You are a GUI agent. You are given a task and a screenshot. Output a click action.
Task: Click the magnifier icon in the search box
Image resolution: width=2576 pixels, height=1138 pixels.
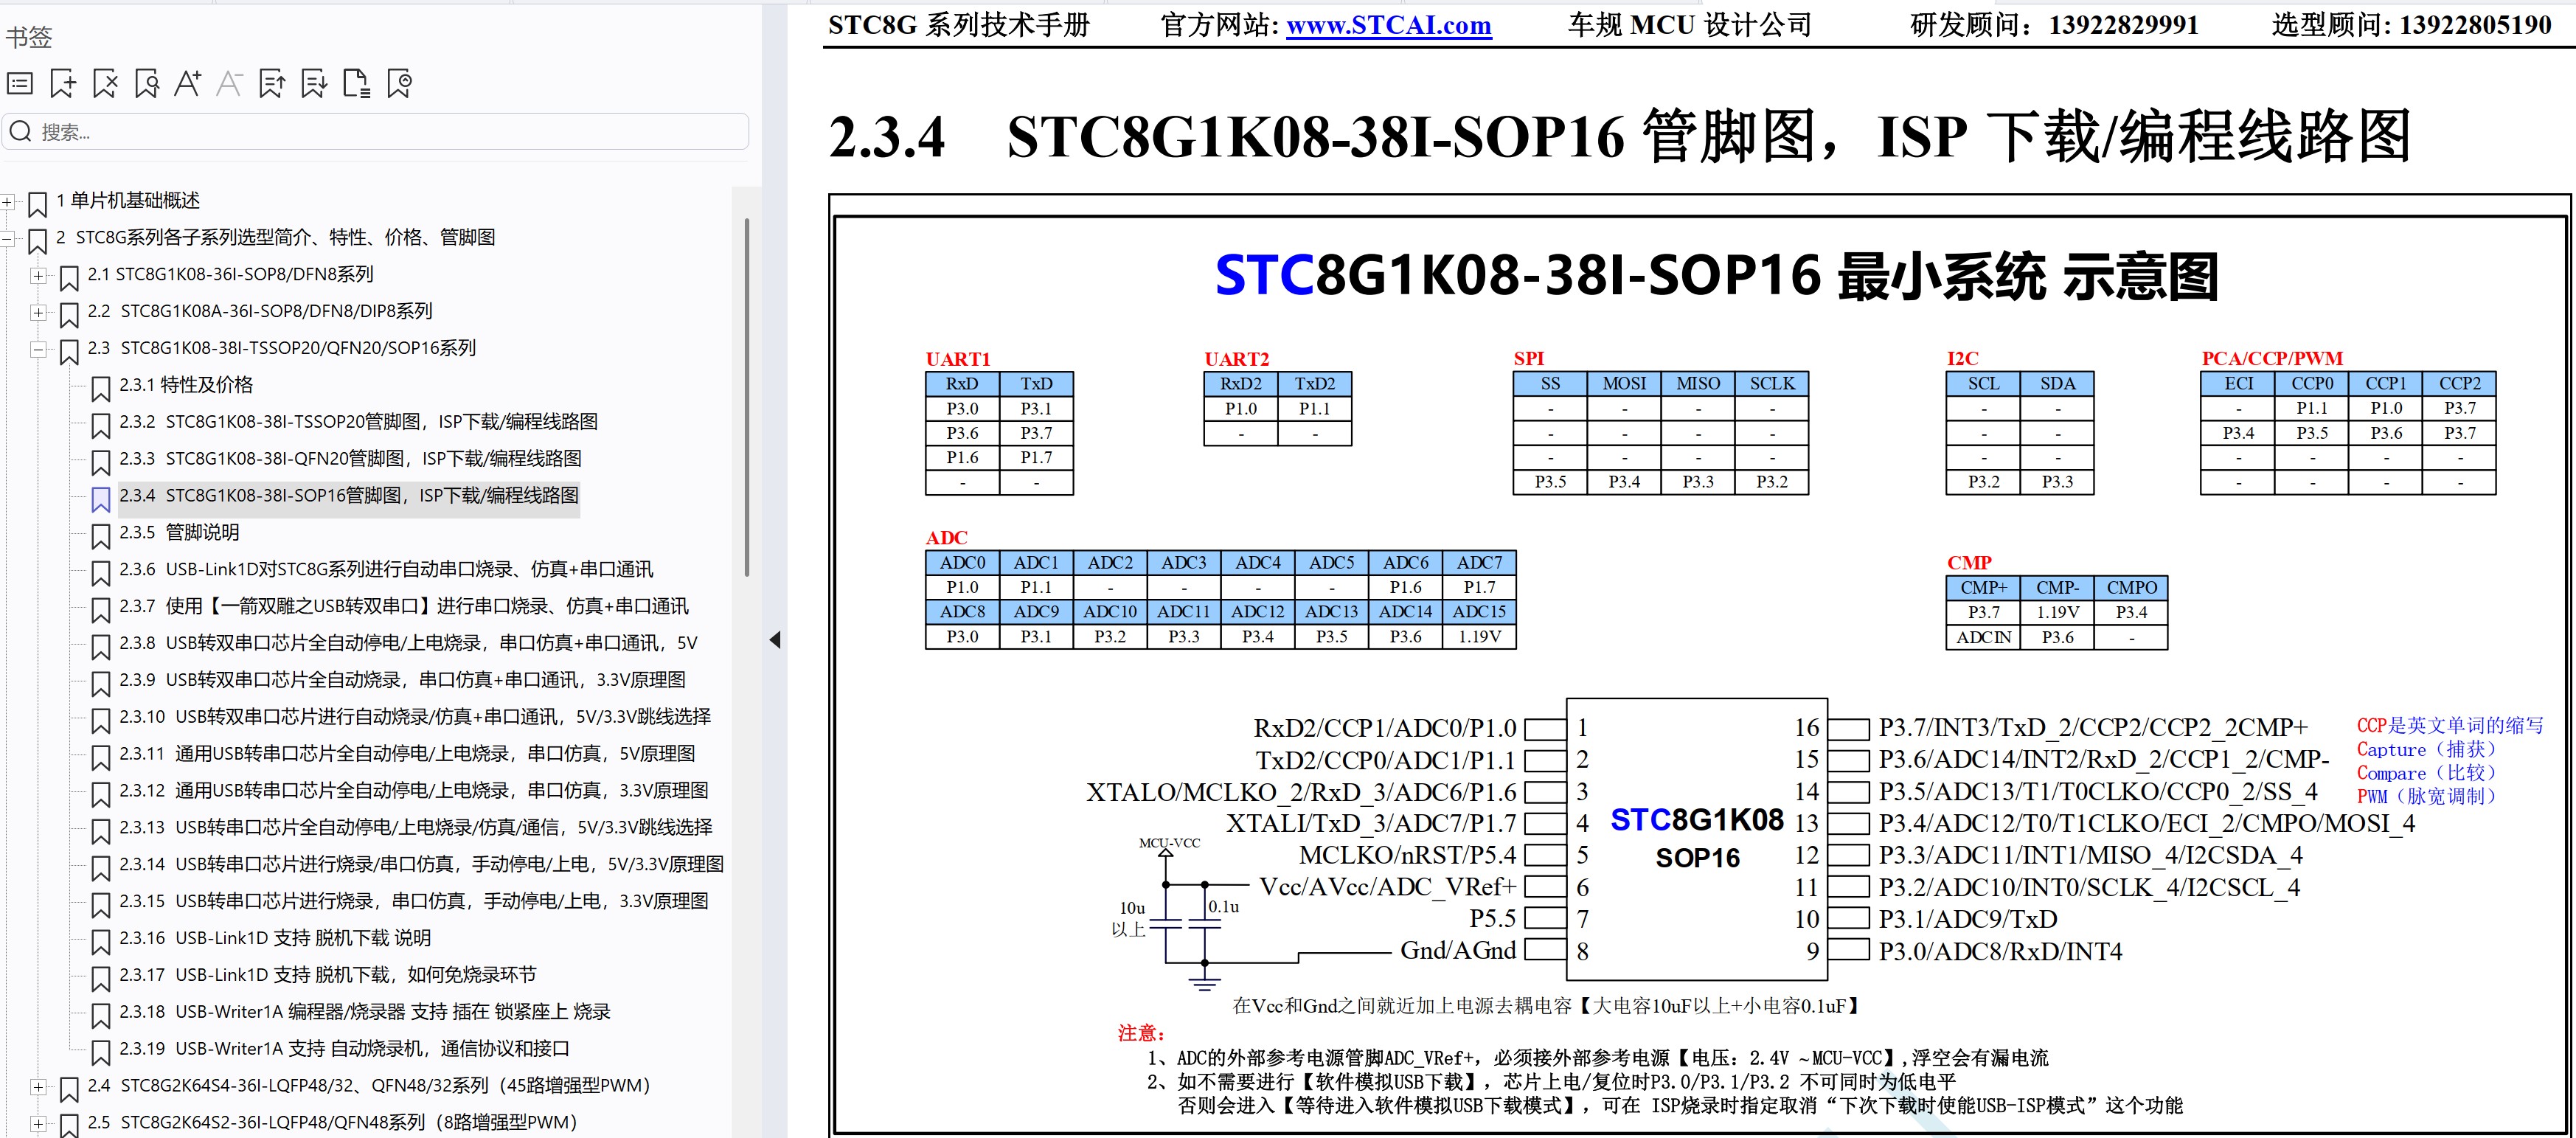click(x=20, y=131)
